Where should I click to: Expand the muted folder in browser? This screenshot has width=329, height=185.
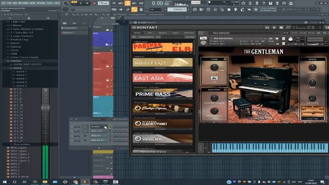pyautogui.click(x=17, y=68)
